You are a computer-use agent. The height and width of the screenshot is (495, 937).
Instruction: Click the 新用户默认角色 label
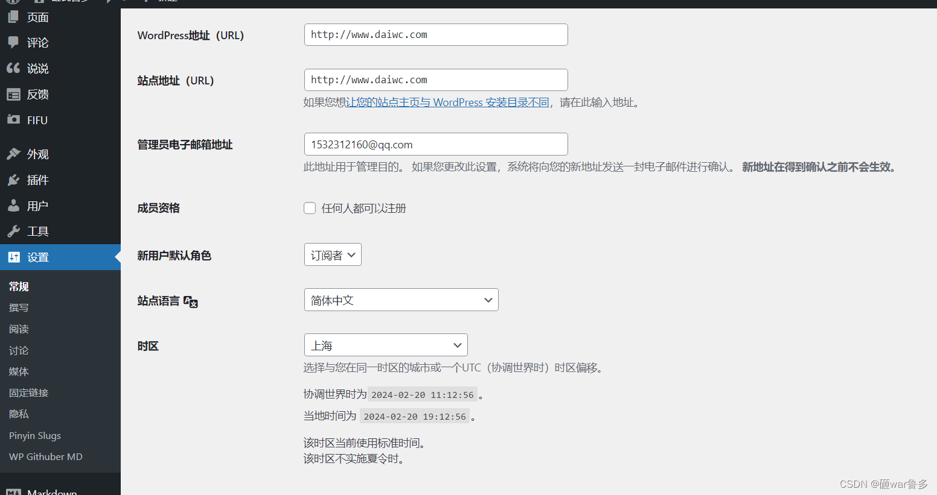tap(174, 256)
